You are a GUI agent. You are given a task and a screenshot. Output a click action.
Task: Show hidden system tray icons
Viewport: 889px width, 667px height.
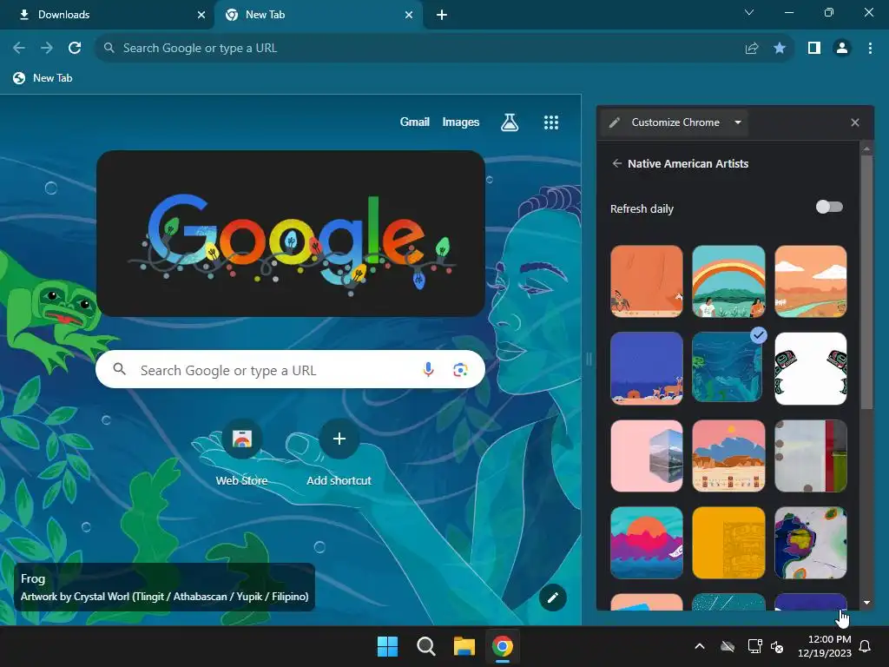click(700, 646)
